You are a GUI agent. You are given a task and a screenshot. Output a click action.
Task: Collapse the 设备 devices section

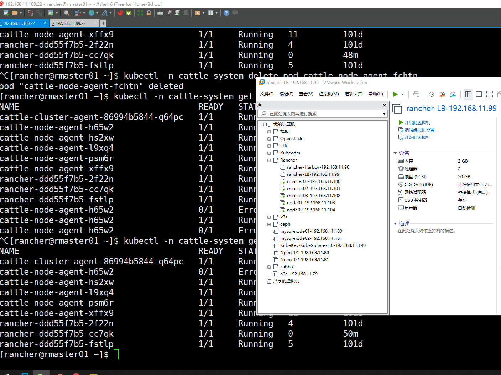click(395, 153)
